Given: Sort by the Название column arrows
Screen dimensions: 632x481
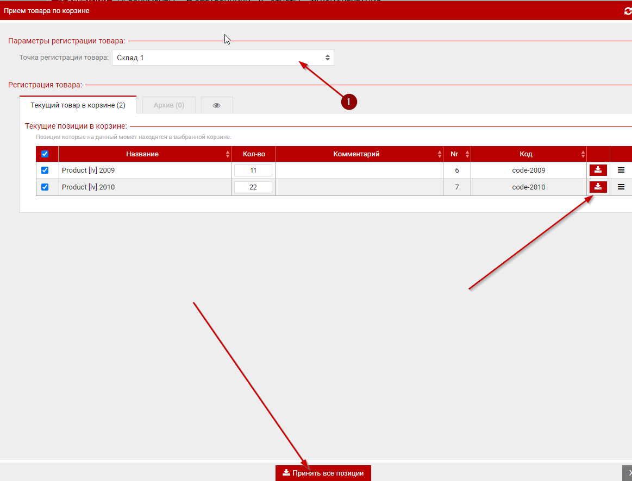Looking at the screenshot, I should pos(228,154).
